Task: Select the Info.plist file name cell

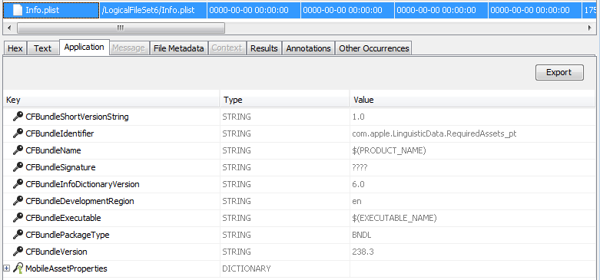Action: (51, 10)
